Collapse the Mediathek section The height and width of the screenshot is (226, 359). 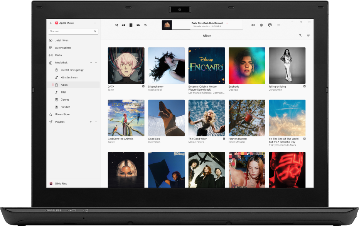[x=96, y=63]
